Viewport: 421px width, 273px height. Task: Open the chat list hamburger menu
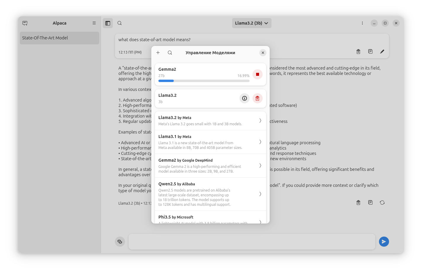click(x=94, y=23)
